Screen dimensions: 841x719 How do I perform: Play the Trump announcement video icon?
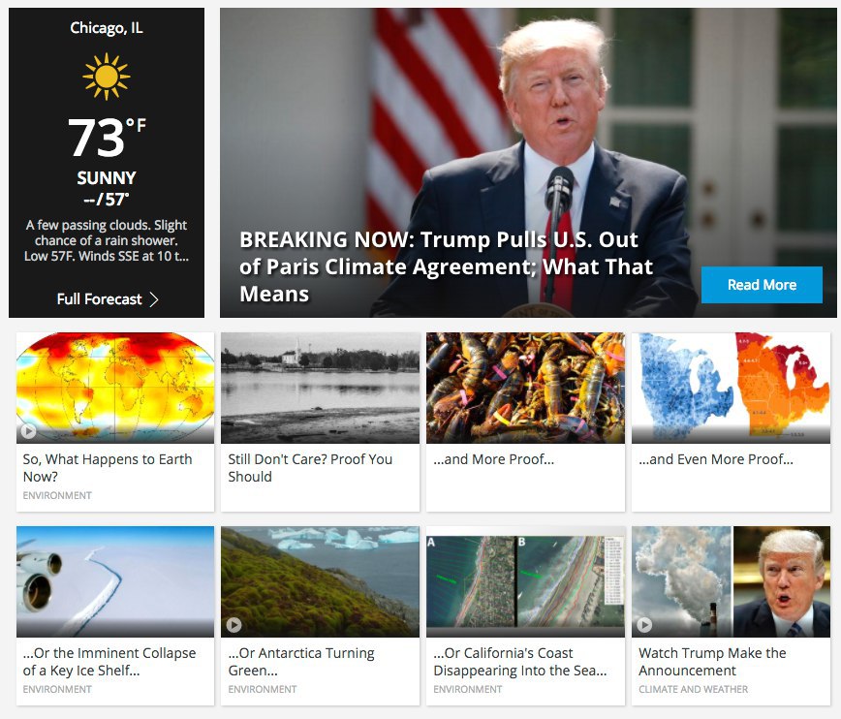coord(644,625)
